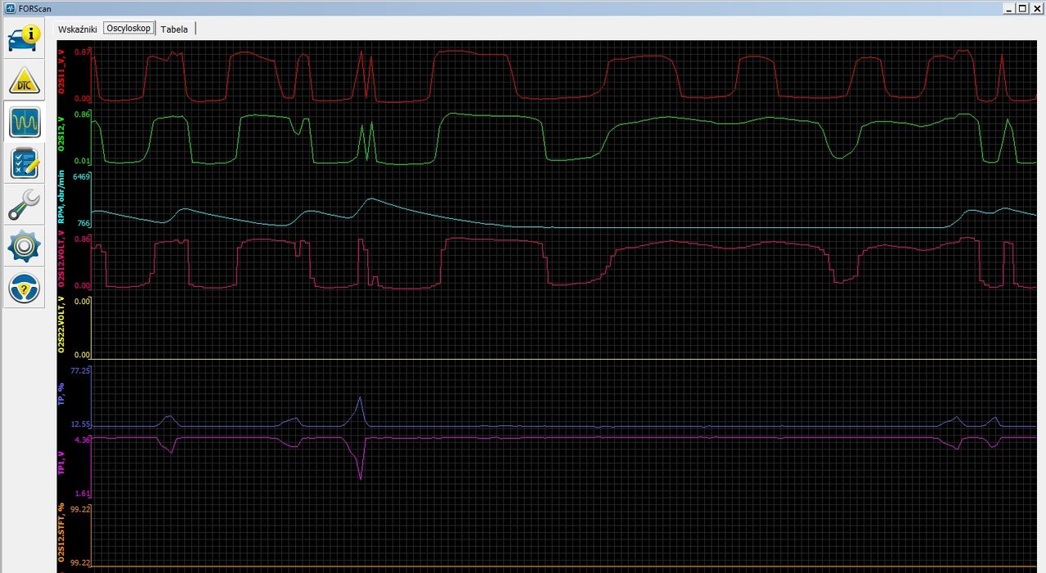Click the 766 RPM minimum value
The height and width of the screenshot is (573, 1046).
83,223
